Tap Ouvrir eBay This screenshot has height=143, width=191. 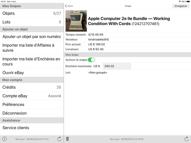32,72
